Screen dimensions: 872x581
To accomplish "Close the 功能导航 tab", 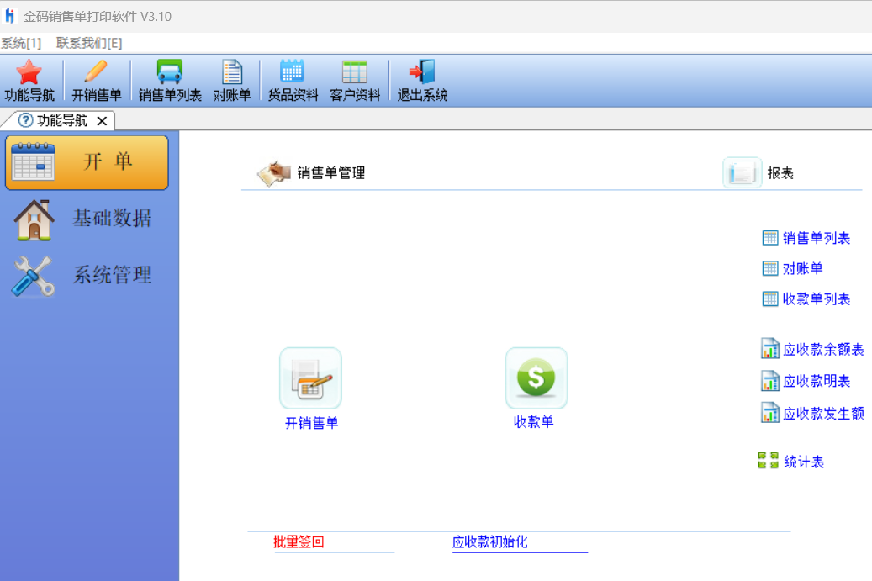I will point(102,121).
